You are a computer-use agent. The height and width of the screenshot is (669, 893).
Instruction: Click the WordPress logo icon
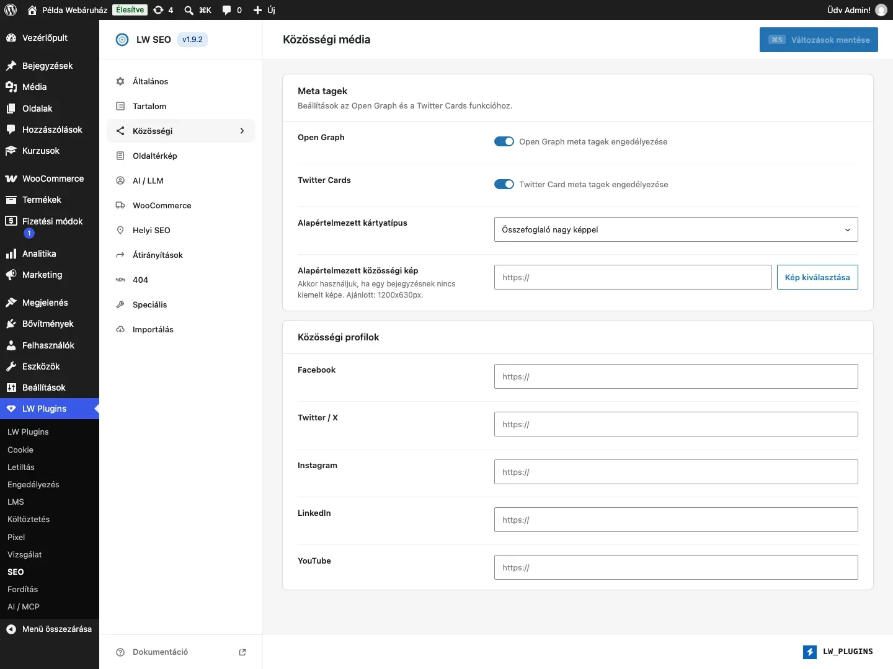point(11,10)
